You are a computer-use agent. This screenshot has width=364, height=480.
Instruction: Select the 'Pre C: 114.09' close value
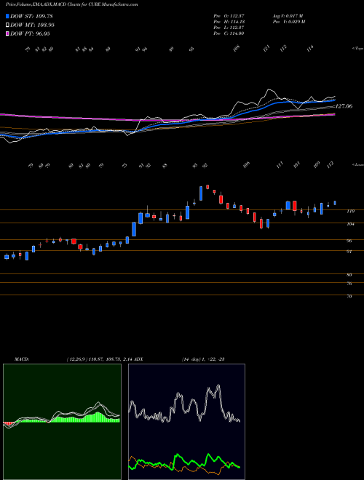pyautogui.click(x=229, y=33)
